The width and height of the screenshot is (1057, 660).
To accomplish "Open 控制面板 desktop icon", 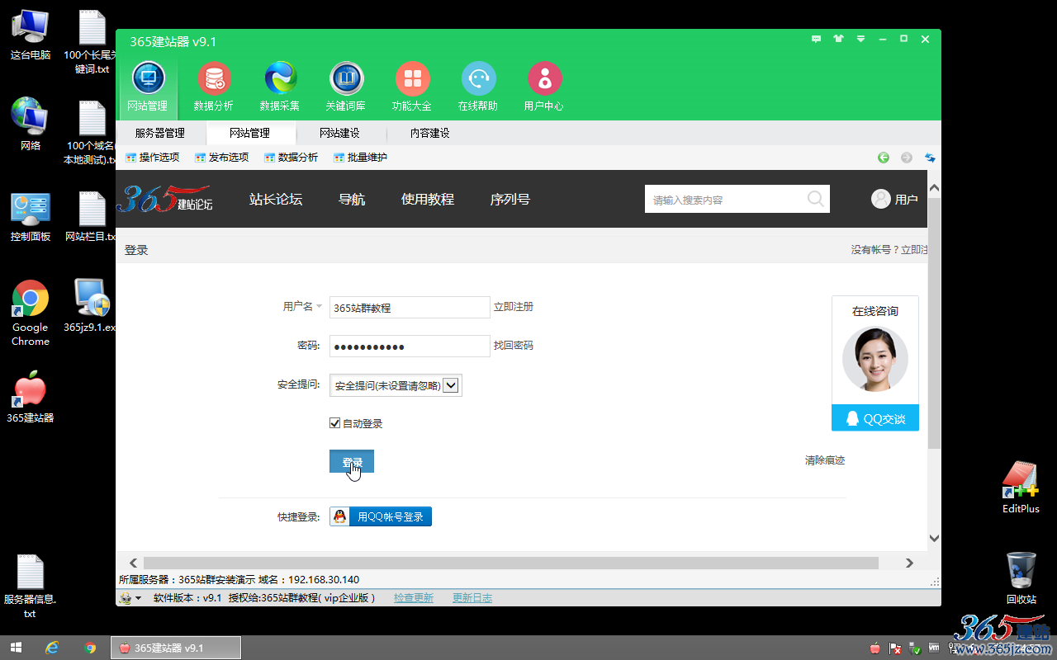I will pyautogui.click(x=31, y=216).
